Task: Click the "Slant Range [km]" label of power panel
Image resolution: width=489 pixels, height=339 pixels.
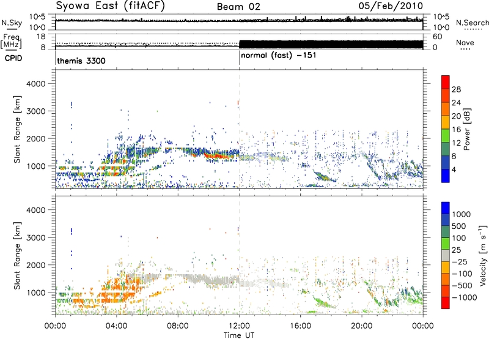Action: [x=17, y=129]
